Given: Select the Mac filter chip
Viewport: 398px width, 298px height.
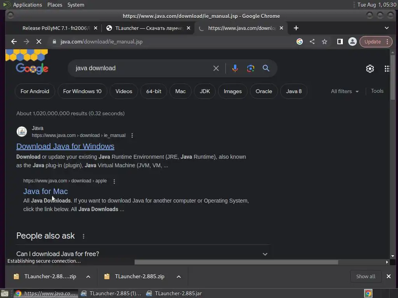Looking at the screenshot, I should pos(180,91).
